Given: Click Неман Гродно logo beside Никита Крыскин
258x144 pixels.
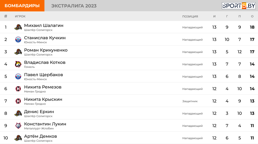Looking at the screenshot, I should (x=18, y=101).
